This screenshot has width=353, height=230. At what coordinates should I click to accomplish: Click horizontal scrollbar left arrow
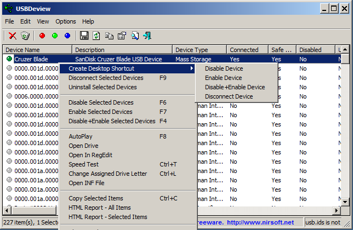[7, 211]
